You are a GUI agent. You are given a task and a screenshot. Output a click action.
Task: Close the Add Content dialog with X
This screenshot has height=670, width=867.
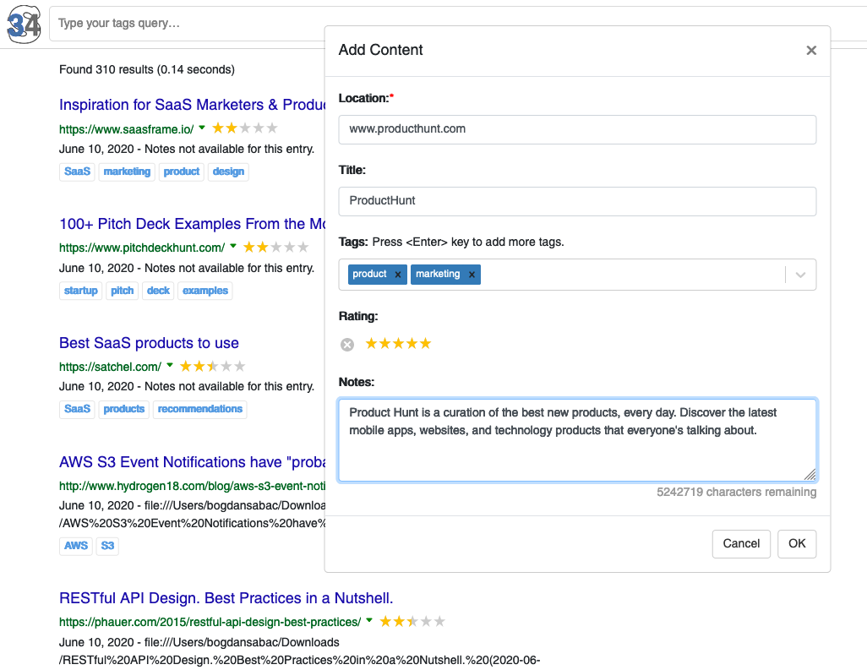click(x=811, y=51)
